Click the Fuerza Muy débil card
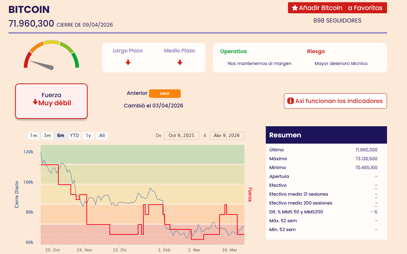407x254 pixels. pyautogui.click(x=51, y=101)
